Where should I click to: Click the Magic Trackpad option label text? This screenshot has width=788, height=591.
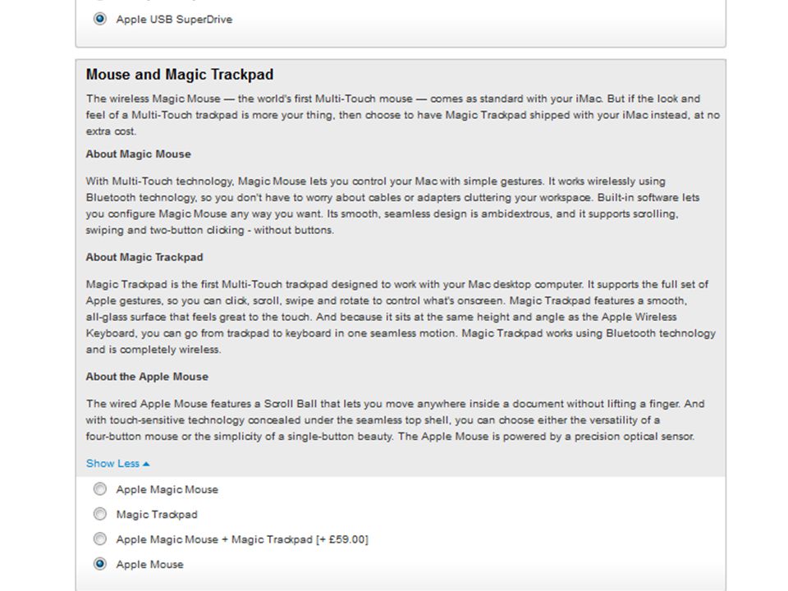157,515
